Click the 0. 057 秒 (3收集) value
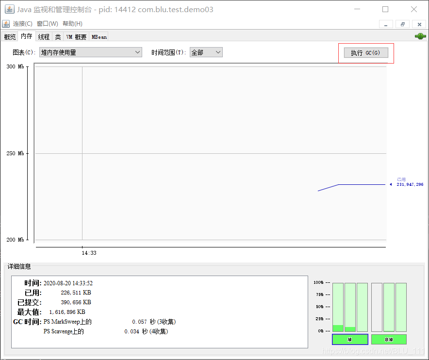The image size is (429, 360). click(x=154, y=322)
